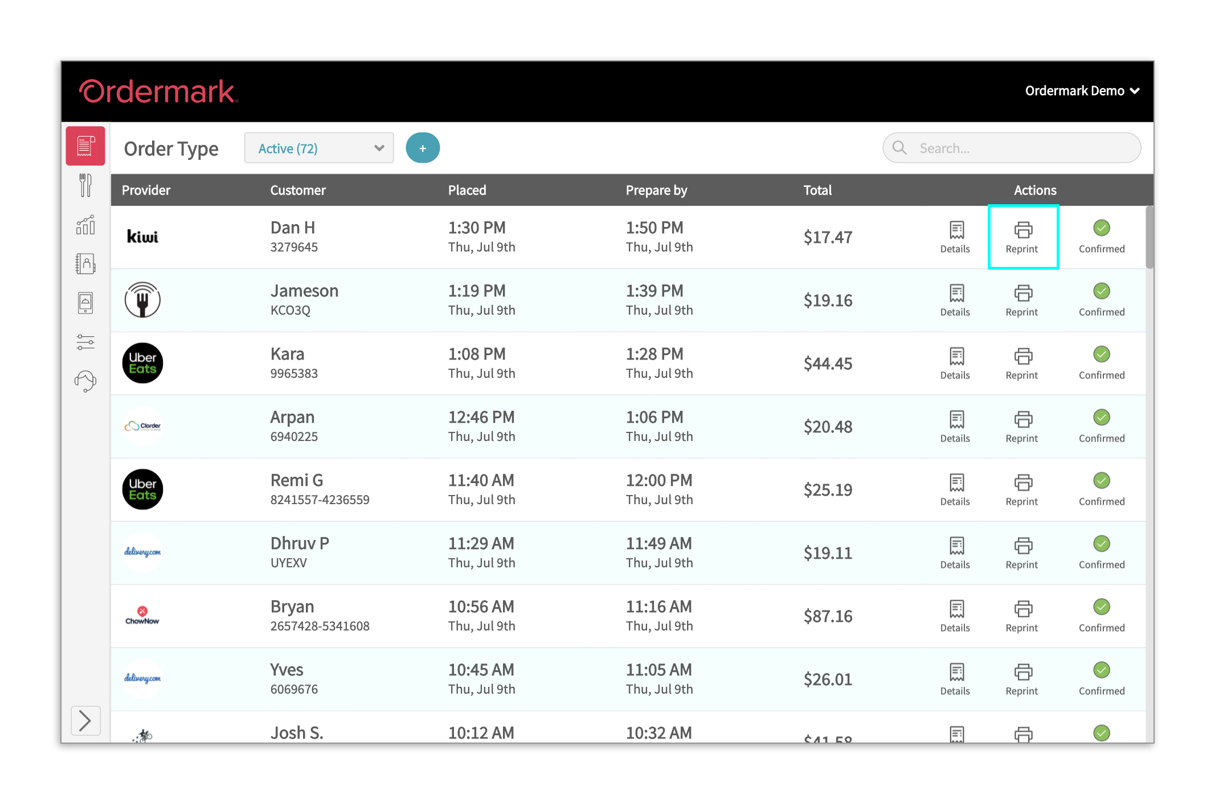Open the address book sidebar icon
The height and width of the screenshot is (804, 1215).
coord(85,264)
